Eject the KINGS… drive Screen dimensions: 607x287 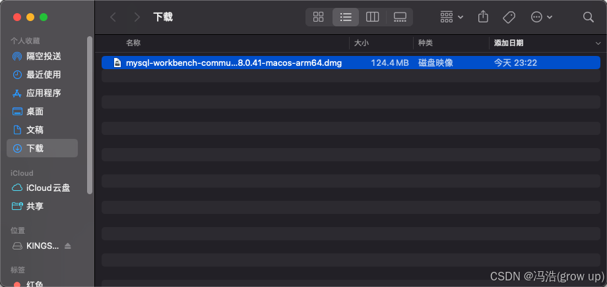(68, 246)
